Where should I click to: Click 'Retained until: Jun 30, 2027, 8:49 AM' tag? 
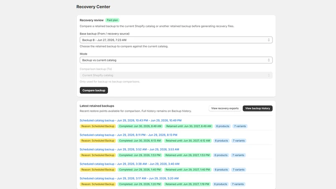point(189,126)
